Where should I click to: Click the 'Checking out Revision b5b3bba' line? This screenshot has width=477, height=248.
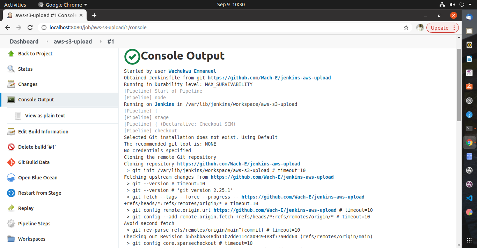tap(248, 237)
